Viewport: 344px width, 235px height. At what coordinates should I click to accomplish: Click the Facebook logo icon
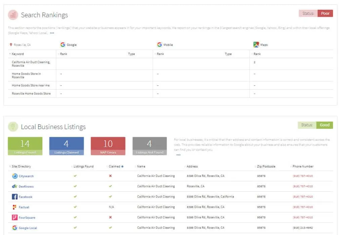point(14,197)
